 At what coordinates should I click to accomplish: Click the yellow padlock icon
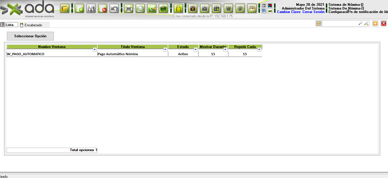(x=178, y=9)
